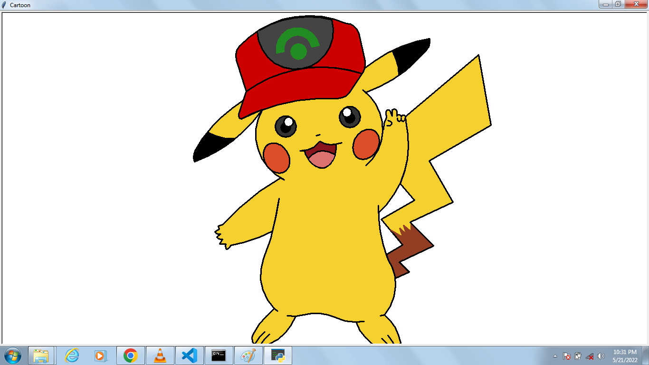The image size is (649, 365).
Task: Check battery status via the power icon
Action: pos(578,356)
